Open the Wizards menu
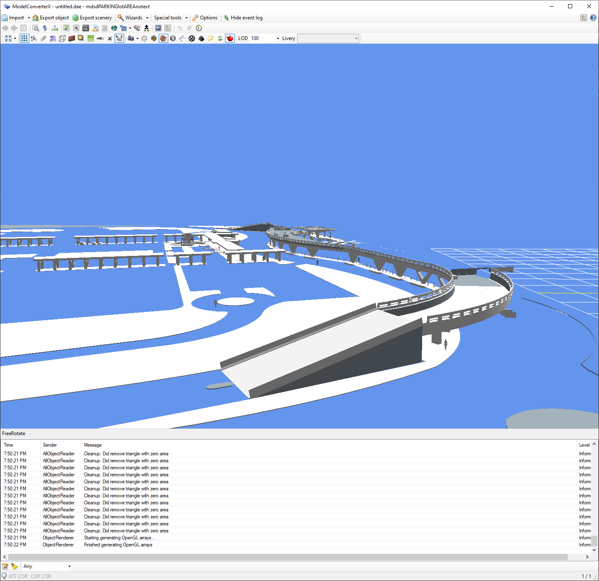The image size is (599, 581). click(133, 18)
